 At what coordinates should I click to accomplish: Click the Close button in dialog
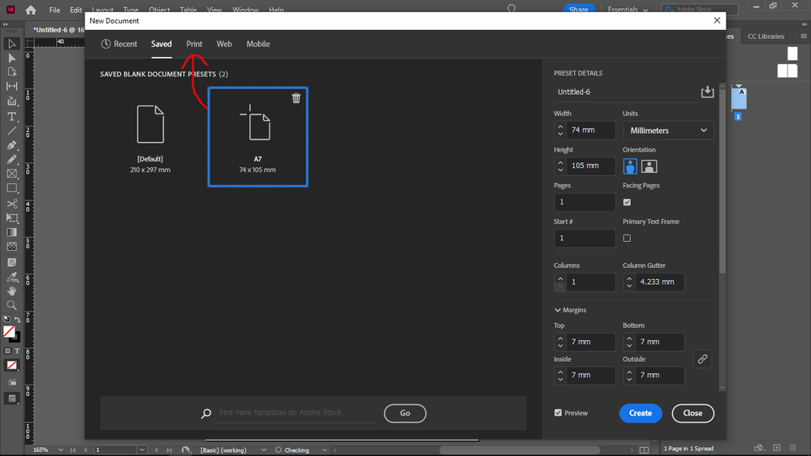tap(692, 413)
